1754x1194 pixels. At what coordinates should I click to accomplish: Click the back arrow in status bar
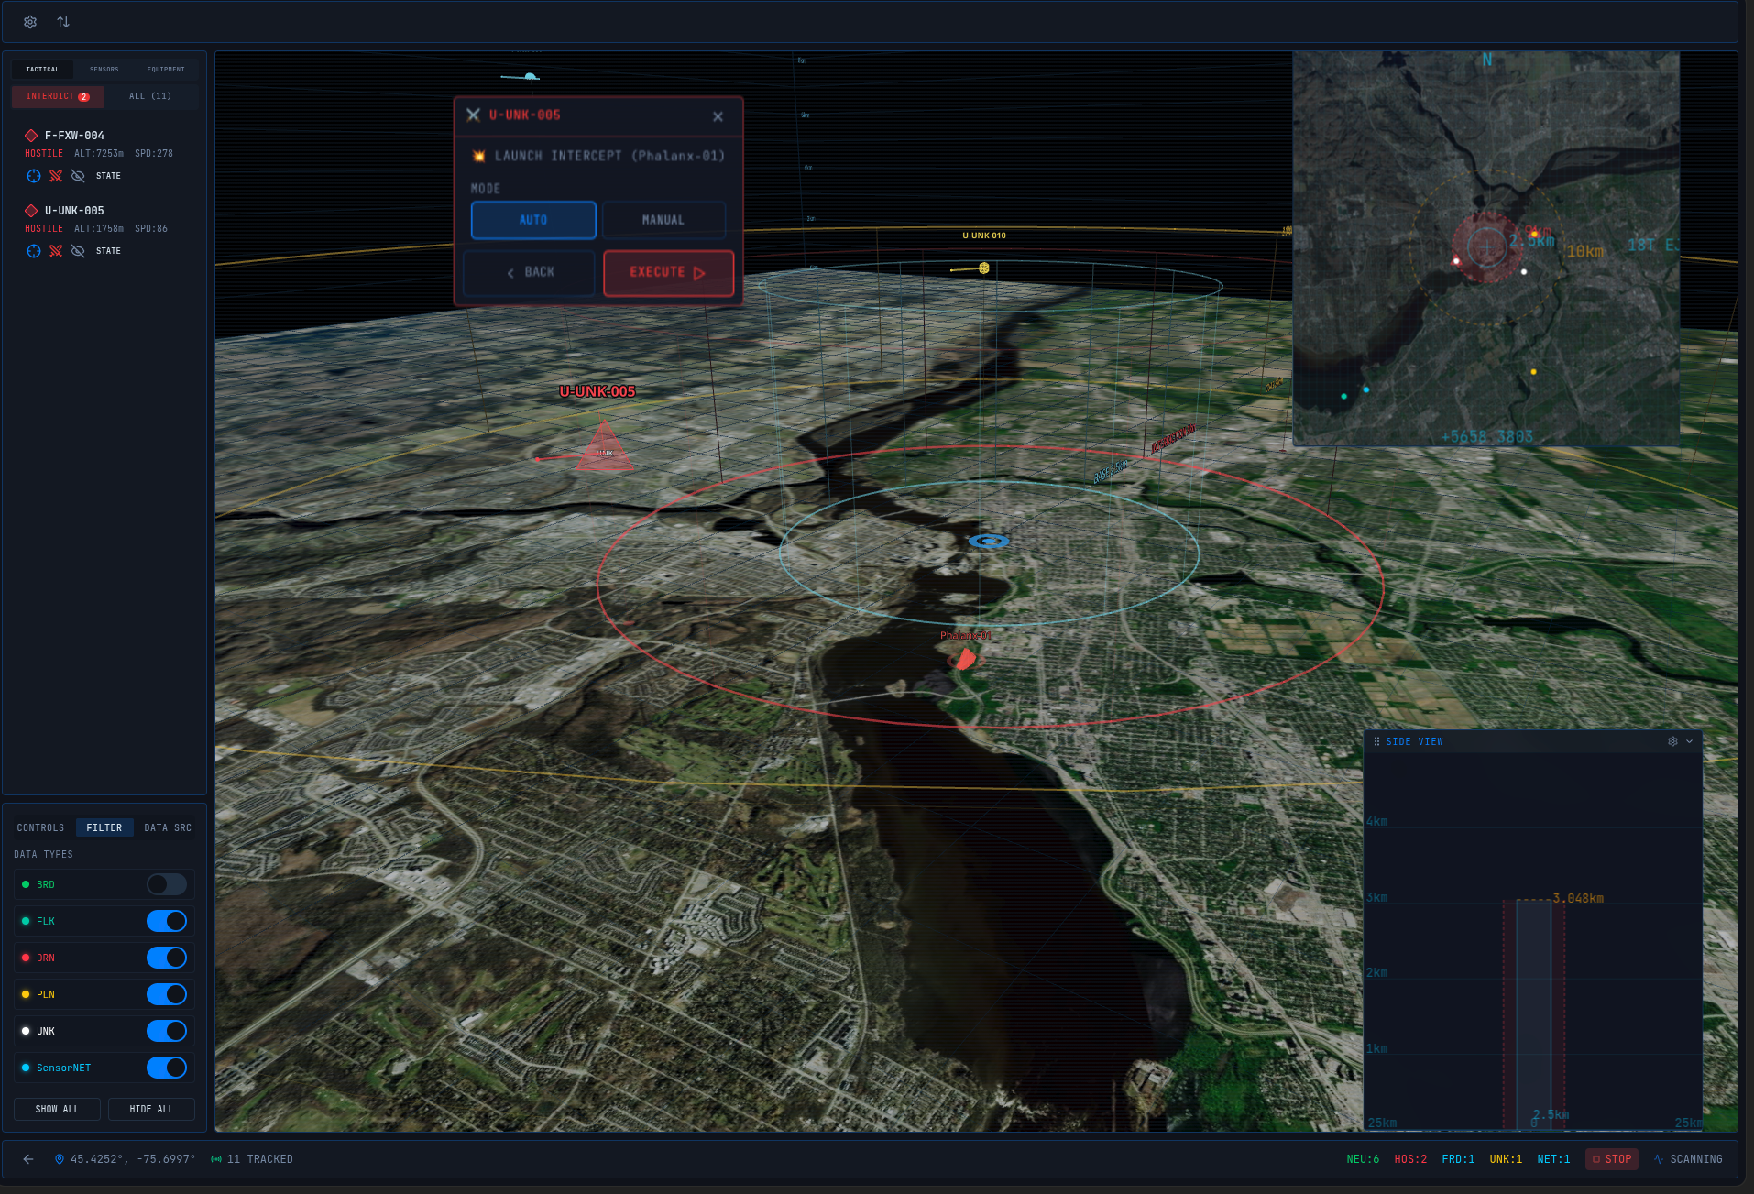tap(28, 1159)
